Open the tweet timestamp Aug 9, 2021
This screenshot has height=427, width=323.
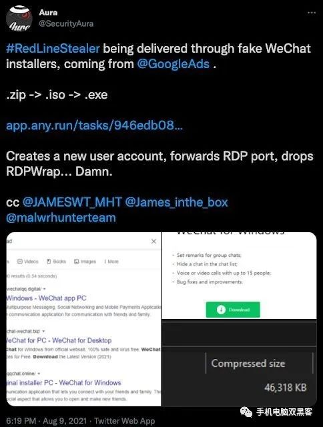65,421
